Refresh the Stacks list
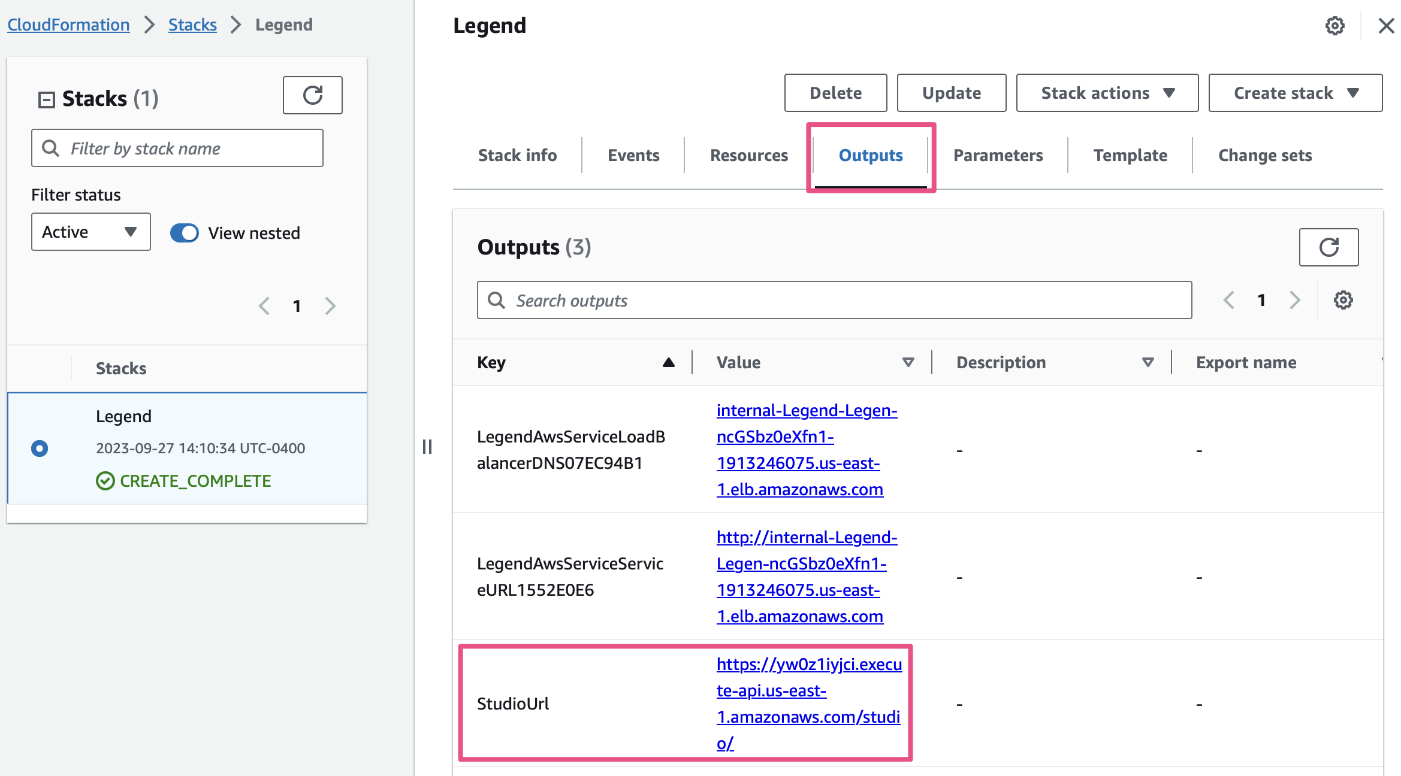Viewport: 1401px width, 776px height. [312, 95]
